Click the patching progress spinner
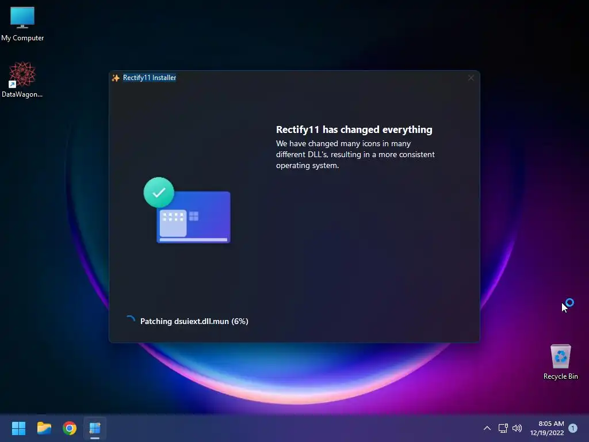 (131, 320)
